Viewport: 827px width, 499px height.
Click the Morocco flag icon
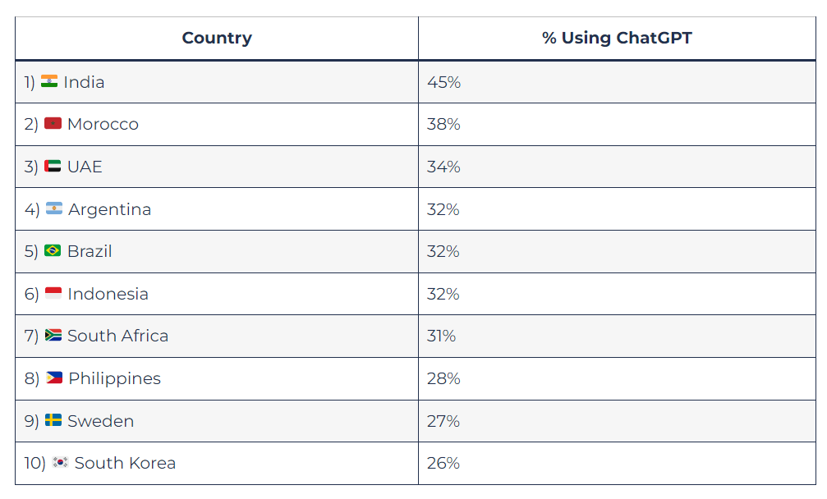tap(53, 123)
